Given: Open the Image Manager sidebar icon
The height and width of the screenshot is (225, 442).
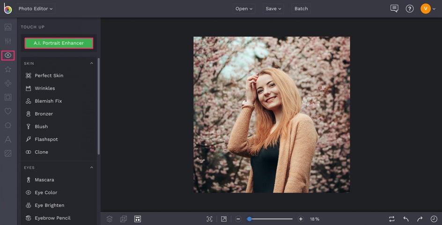Looking at the screenshot, I should (8, 27).
